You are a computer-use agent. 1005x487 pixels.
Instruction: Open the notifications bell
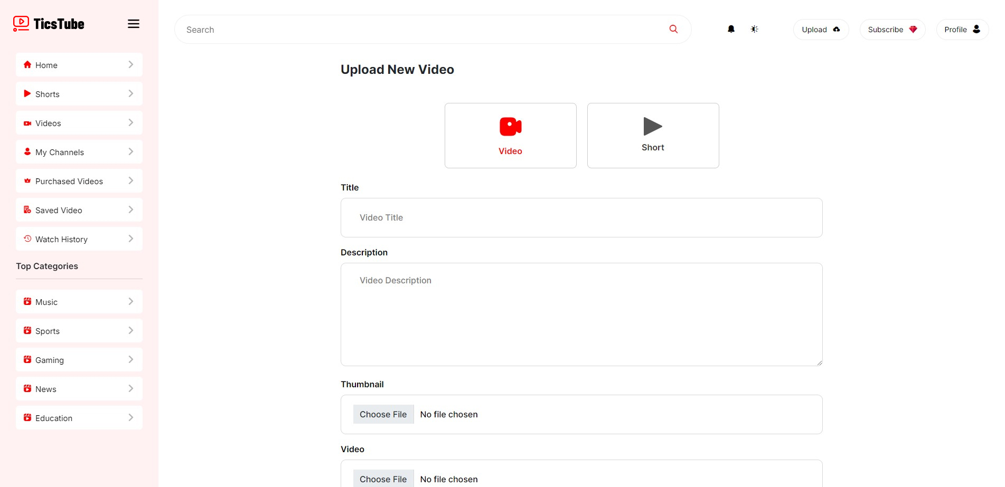(731, 29)
